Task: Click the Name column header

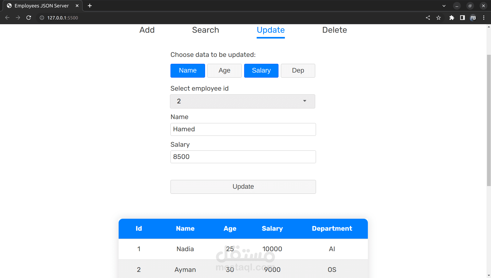Action: coord(185,229)
